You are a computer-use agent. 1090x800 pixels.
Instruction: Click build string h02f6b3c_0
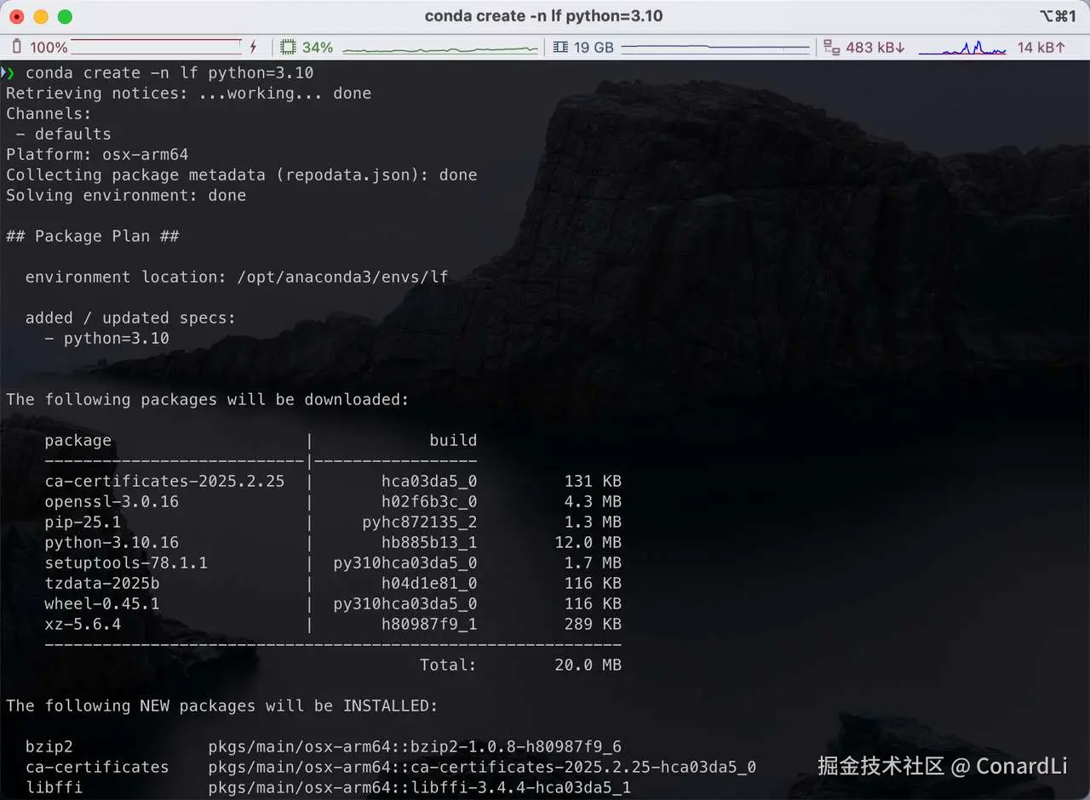[x=429, y=502]
